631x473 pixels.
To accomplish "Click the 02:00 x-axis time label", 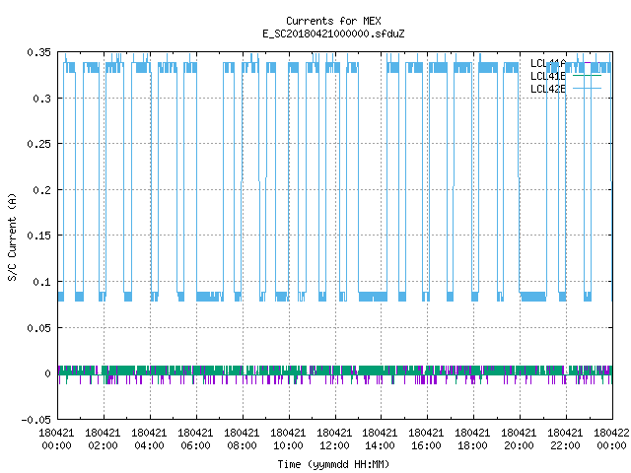I will pos(103,445).
